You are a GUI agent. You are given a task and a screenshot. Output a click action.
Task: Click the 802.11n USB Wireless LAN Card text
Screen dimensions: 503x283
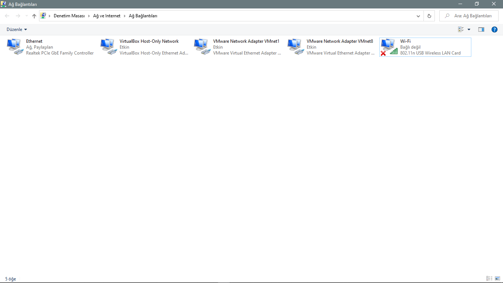[430, 53]
